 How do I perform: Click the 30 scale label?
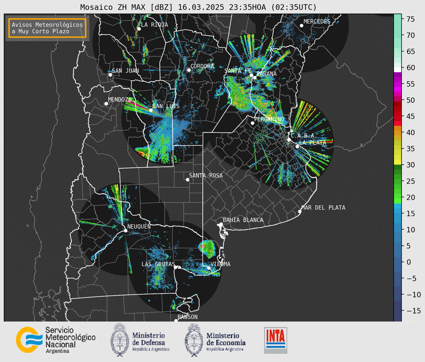point(411,165)
